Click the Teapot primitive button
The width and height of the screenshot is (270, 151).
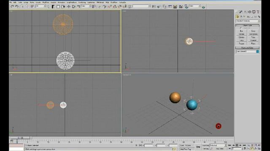(x=241, y=44)
